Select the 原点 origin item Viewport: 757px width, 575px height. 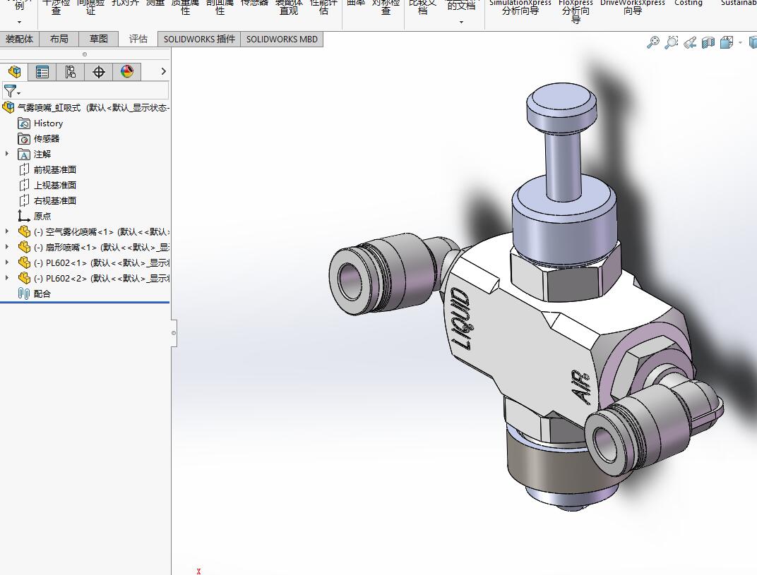[42, 216]
